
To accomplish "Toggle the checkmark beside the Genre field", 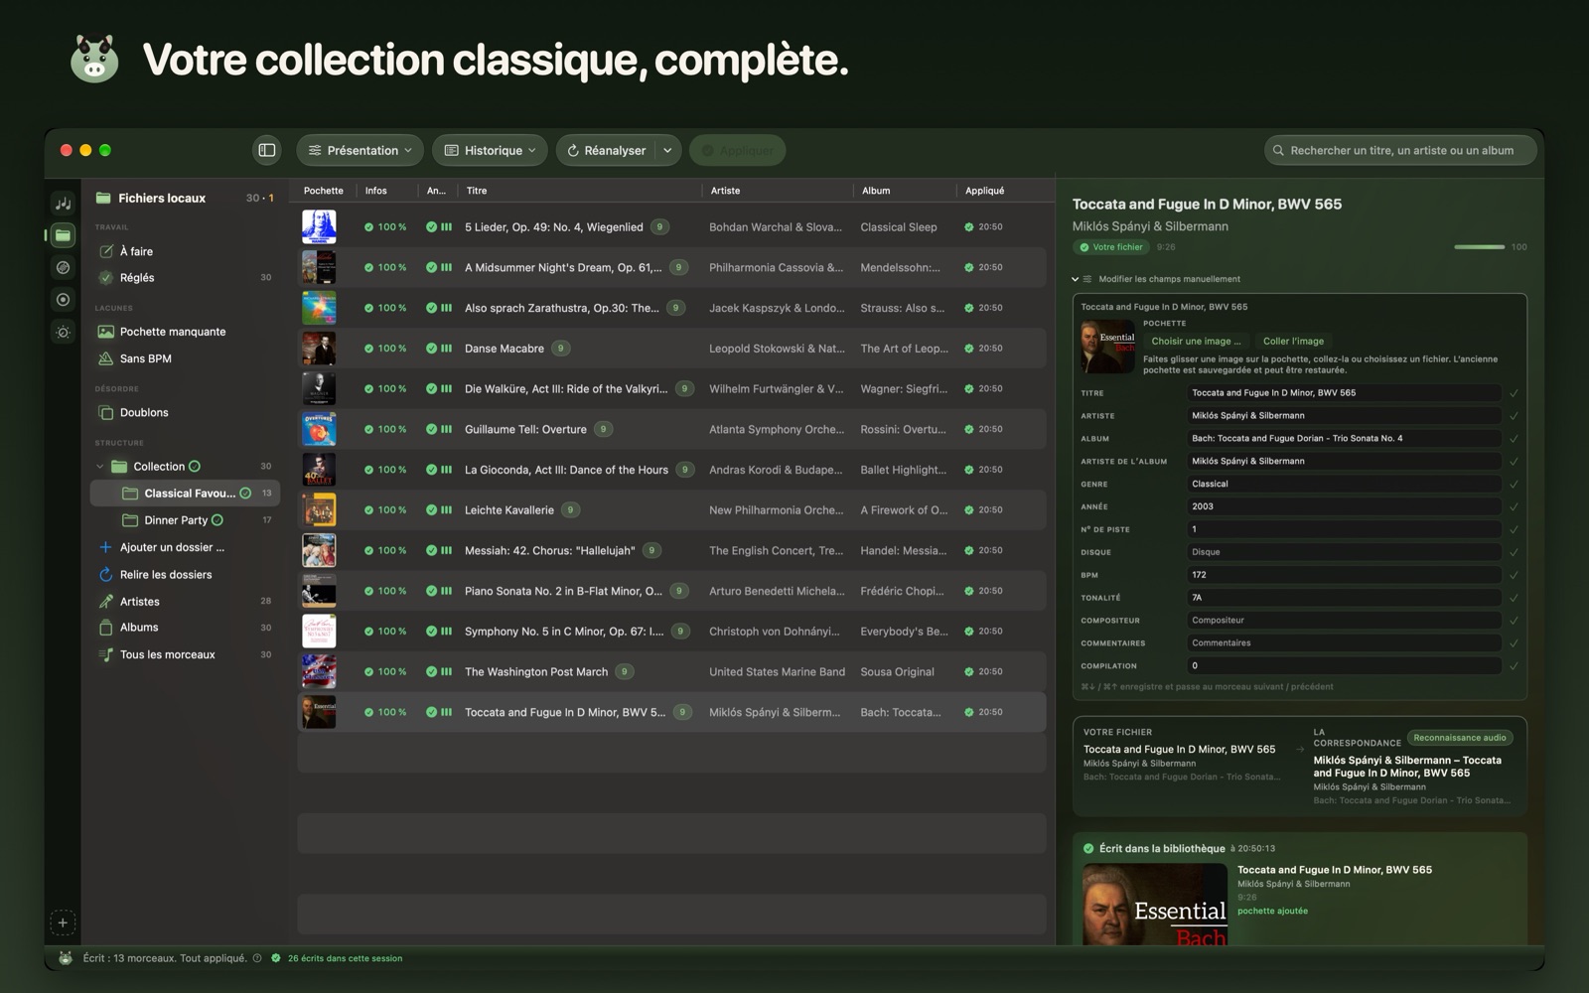I will click(1514, 485).
